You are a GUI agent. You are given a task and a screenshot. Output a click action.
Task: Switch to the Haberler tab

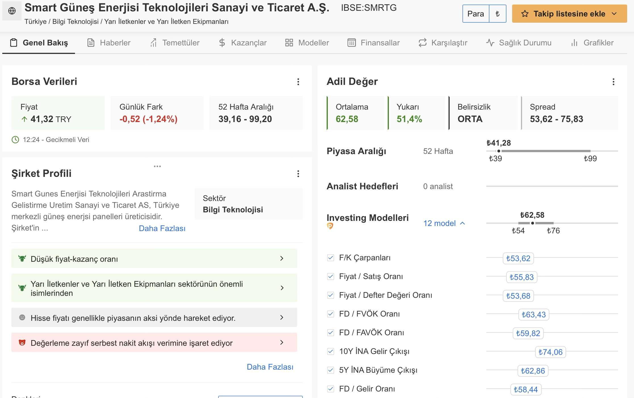(109, 43)
